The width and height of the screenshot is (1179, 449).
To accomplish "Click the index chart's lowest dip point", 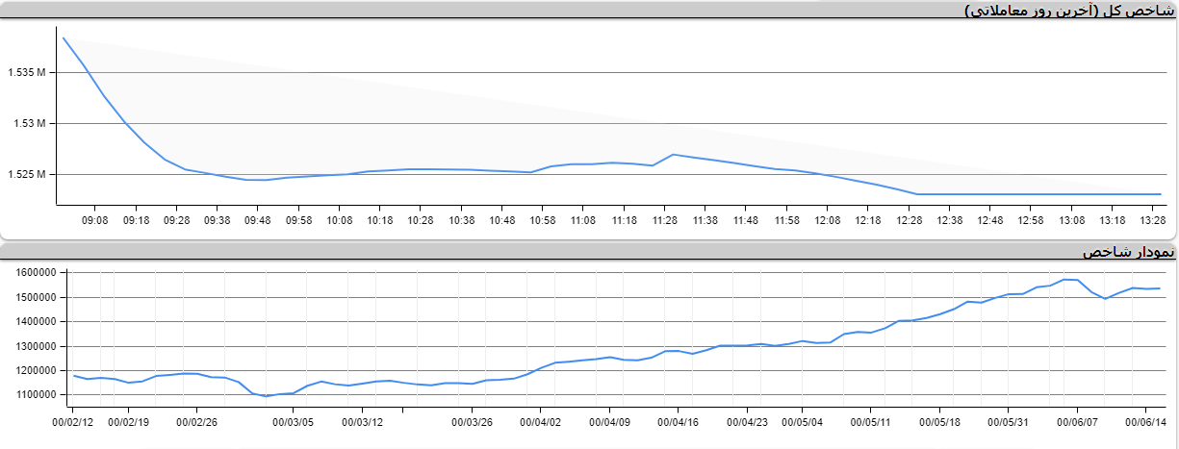I will pos(267,396).
